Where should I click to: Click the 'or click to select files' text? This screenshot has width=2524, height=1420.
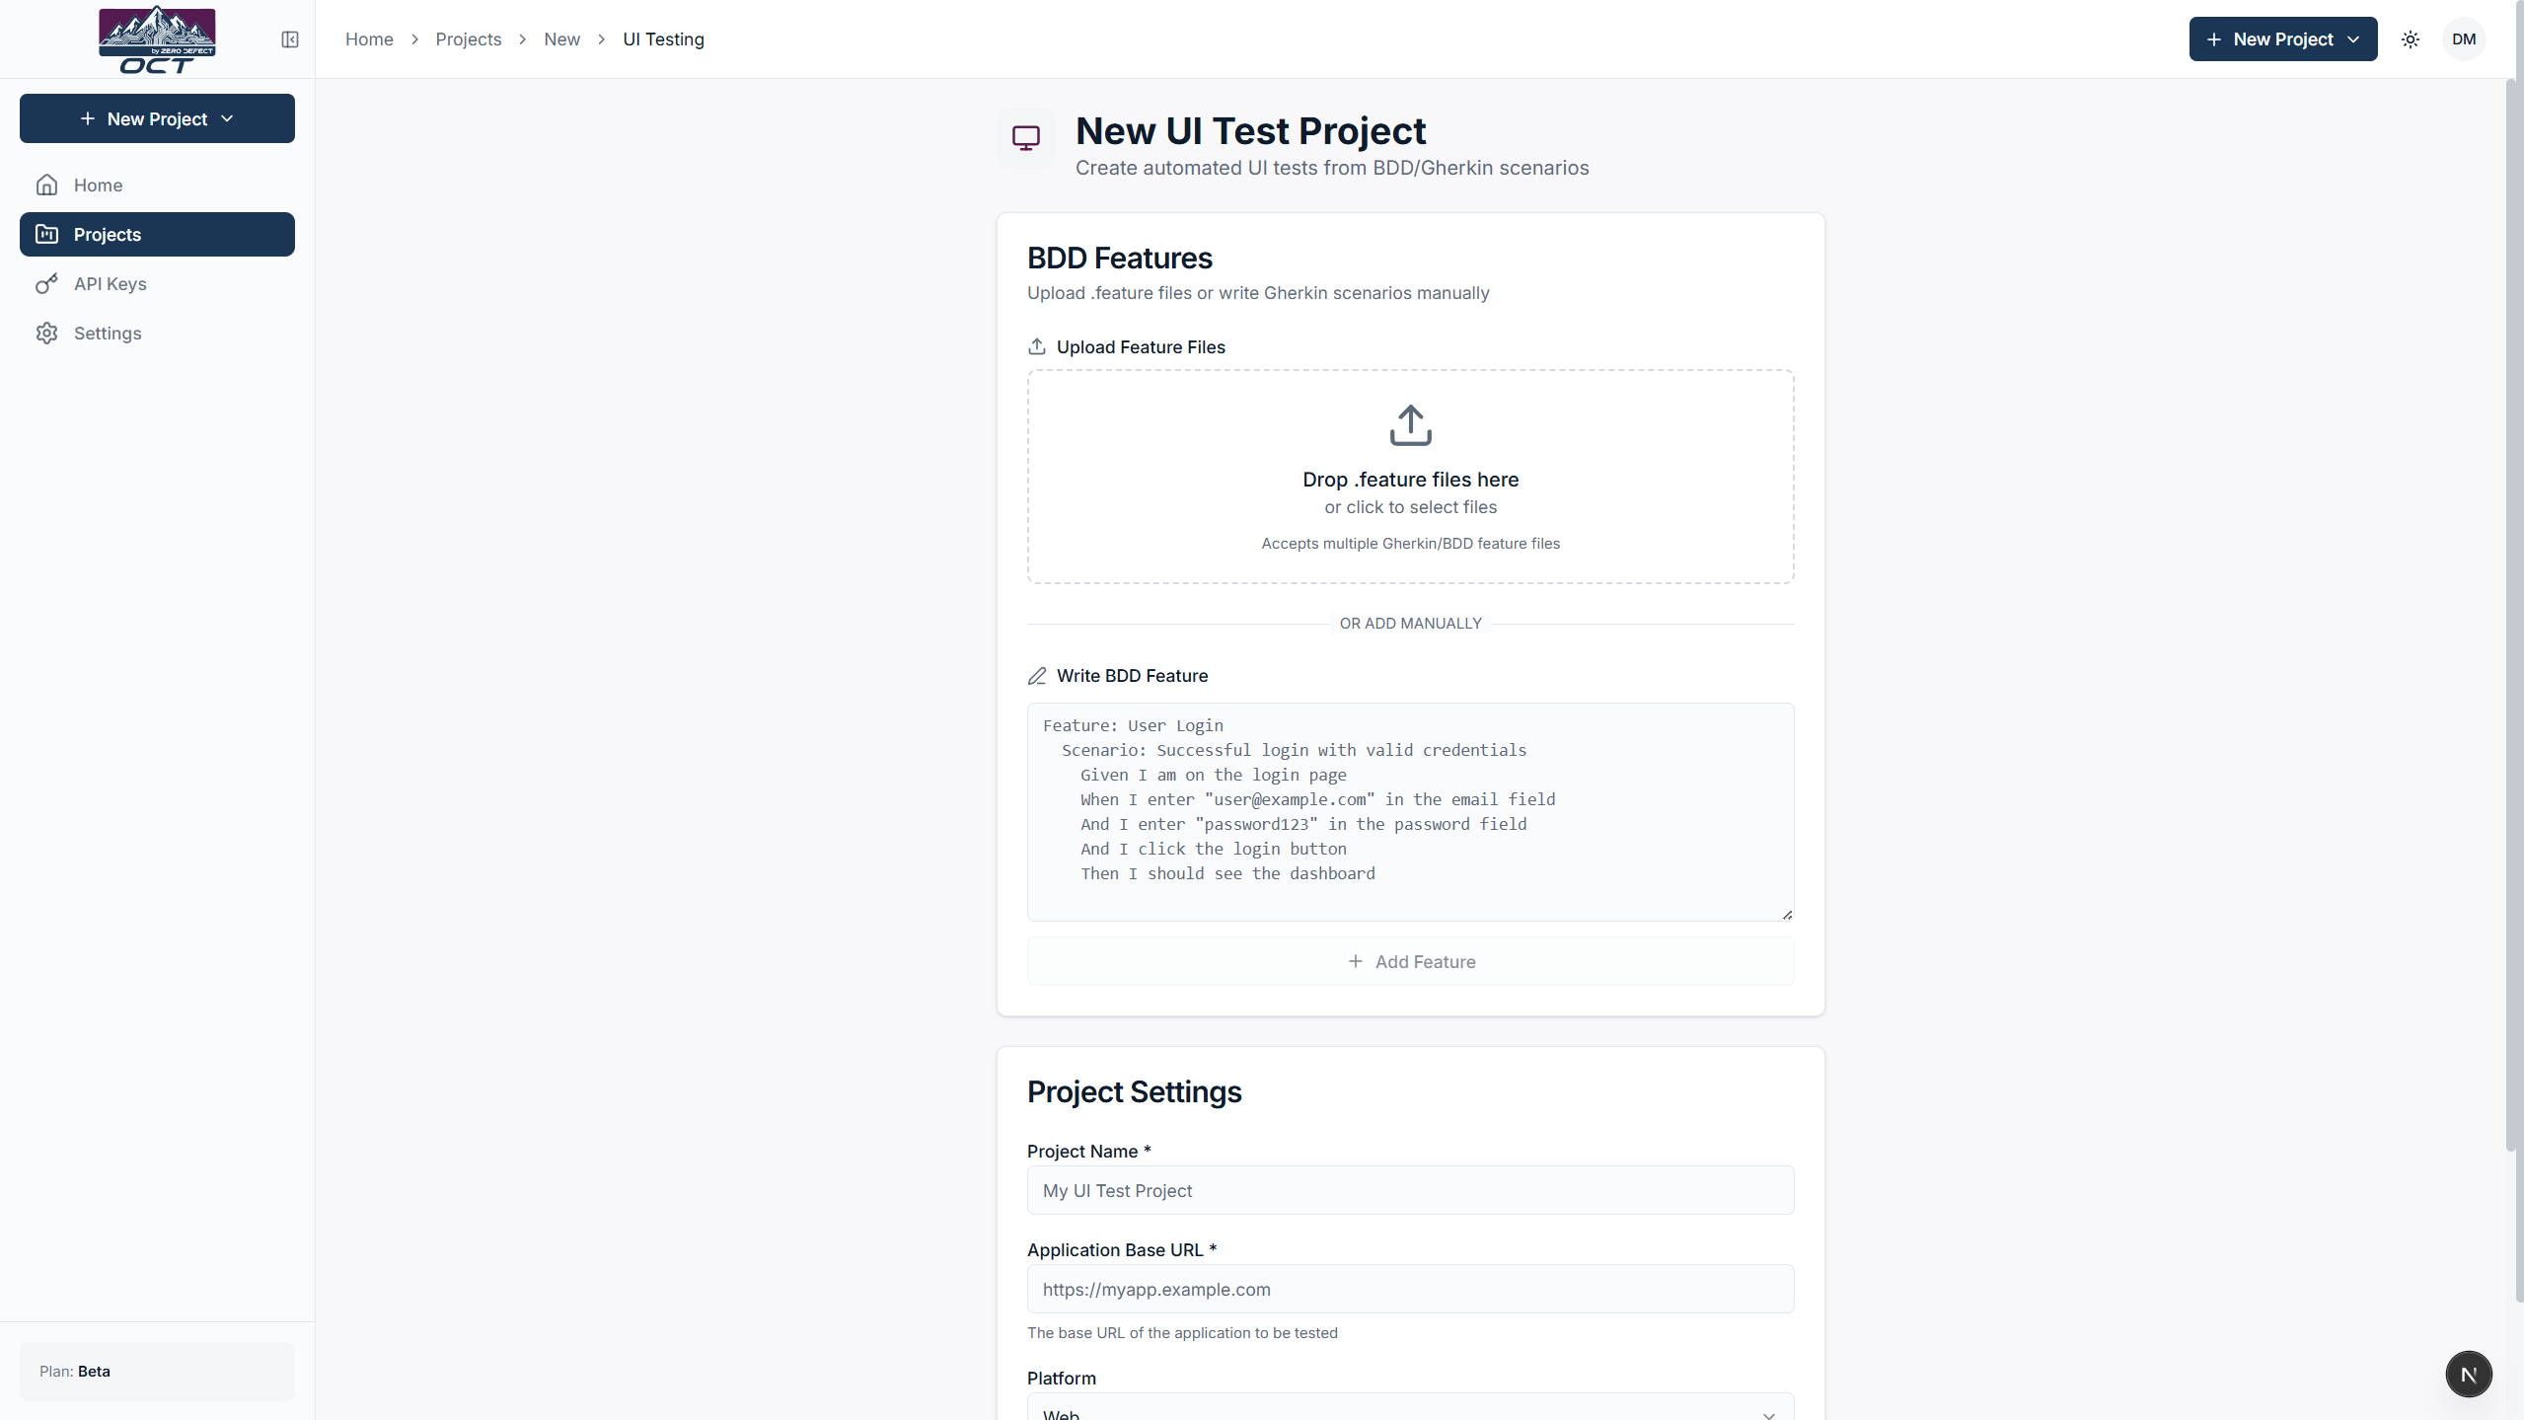pyautogui.click(x=1411, y=507)
